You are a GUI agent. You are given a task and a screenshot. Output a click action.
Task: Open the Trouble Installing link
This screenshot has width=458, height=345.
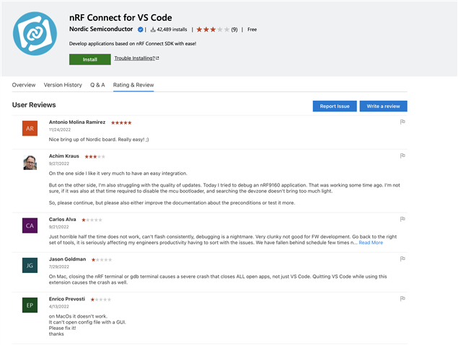(x=136, y=58)
